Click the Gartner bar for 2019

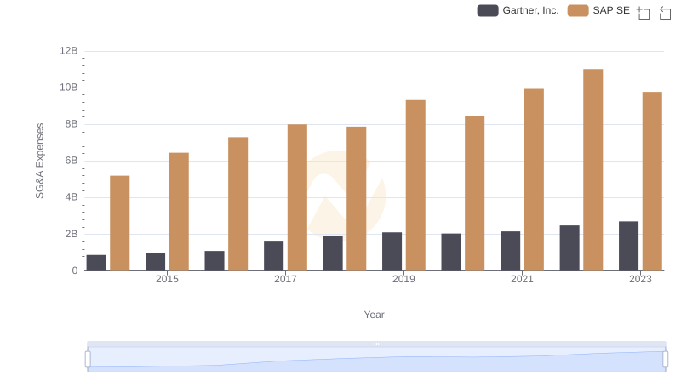(x=392, y=252)
